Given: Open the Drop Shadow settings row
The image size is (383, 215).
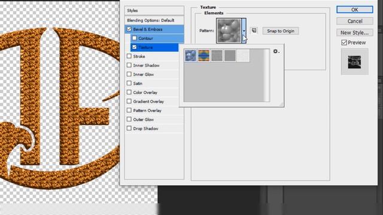Looking at the screenshot, I should point(154,128).
